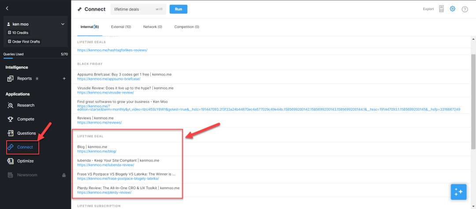
Task: Select the Connect application
Action: click(25, 147)
